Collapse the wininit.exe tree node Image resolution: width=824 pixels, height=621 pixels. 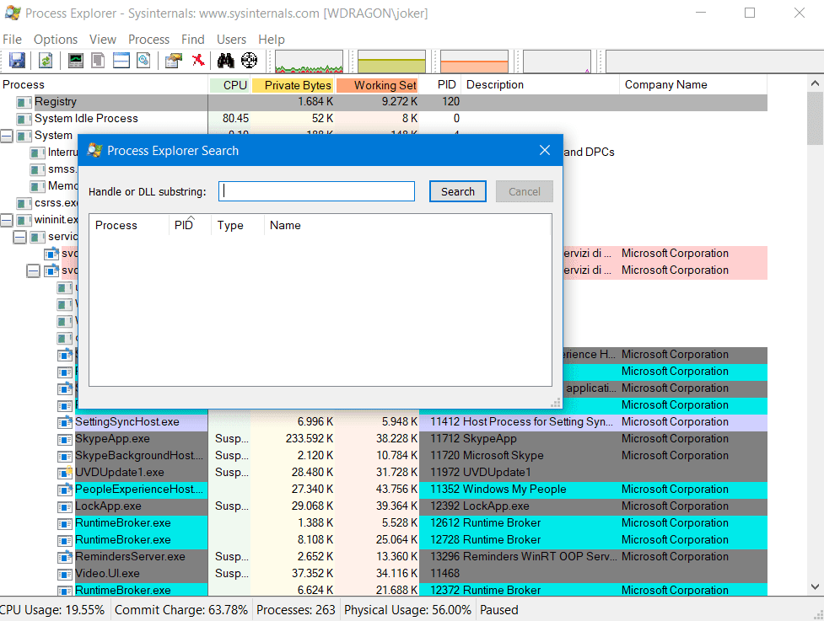coord(7,220)
